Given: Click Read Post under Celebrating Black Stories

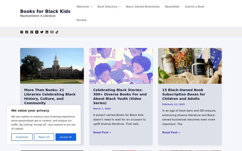Looking at the screenshot, I should [102, 132].
